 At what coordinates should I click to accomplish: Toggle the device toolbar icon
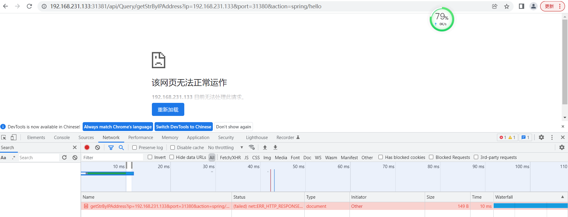click(x=13, y=138)
